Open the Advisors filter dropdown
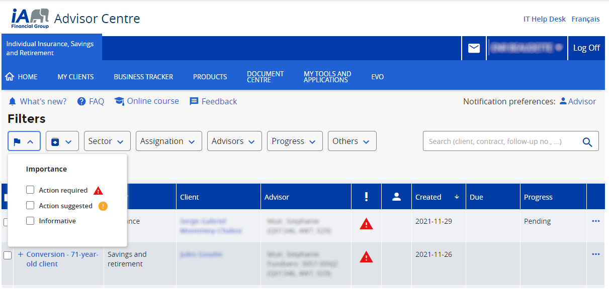Image resolution: width=609 pixels, height=301 pixels. pos(234,141)
